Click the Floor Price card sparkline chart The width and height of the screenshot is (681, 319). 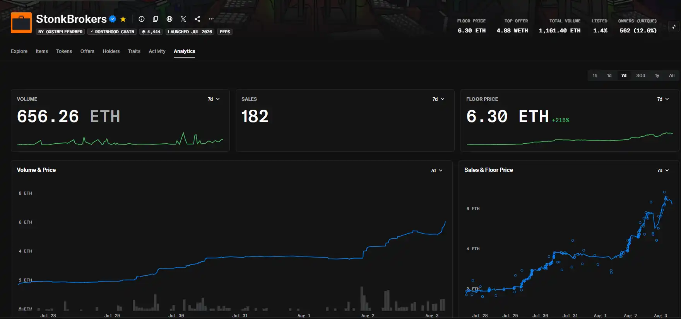click(x=570, y=139)
